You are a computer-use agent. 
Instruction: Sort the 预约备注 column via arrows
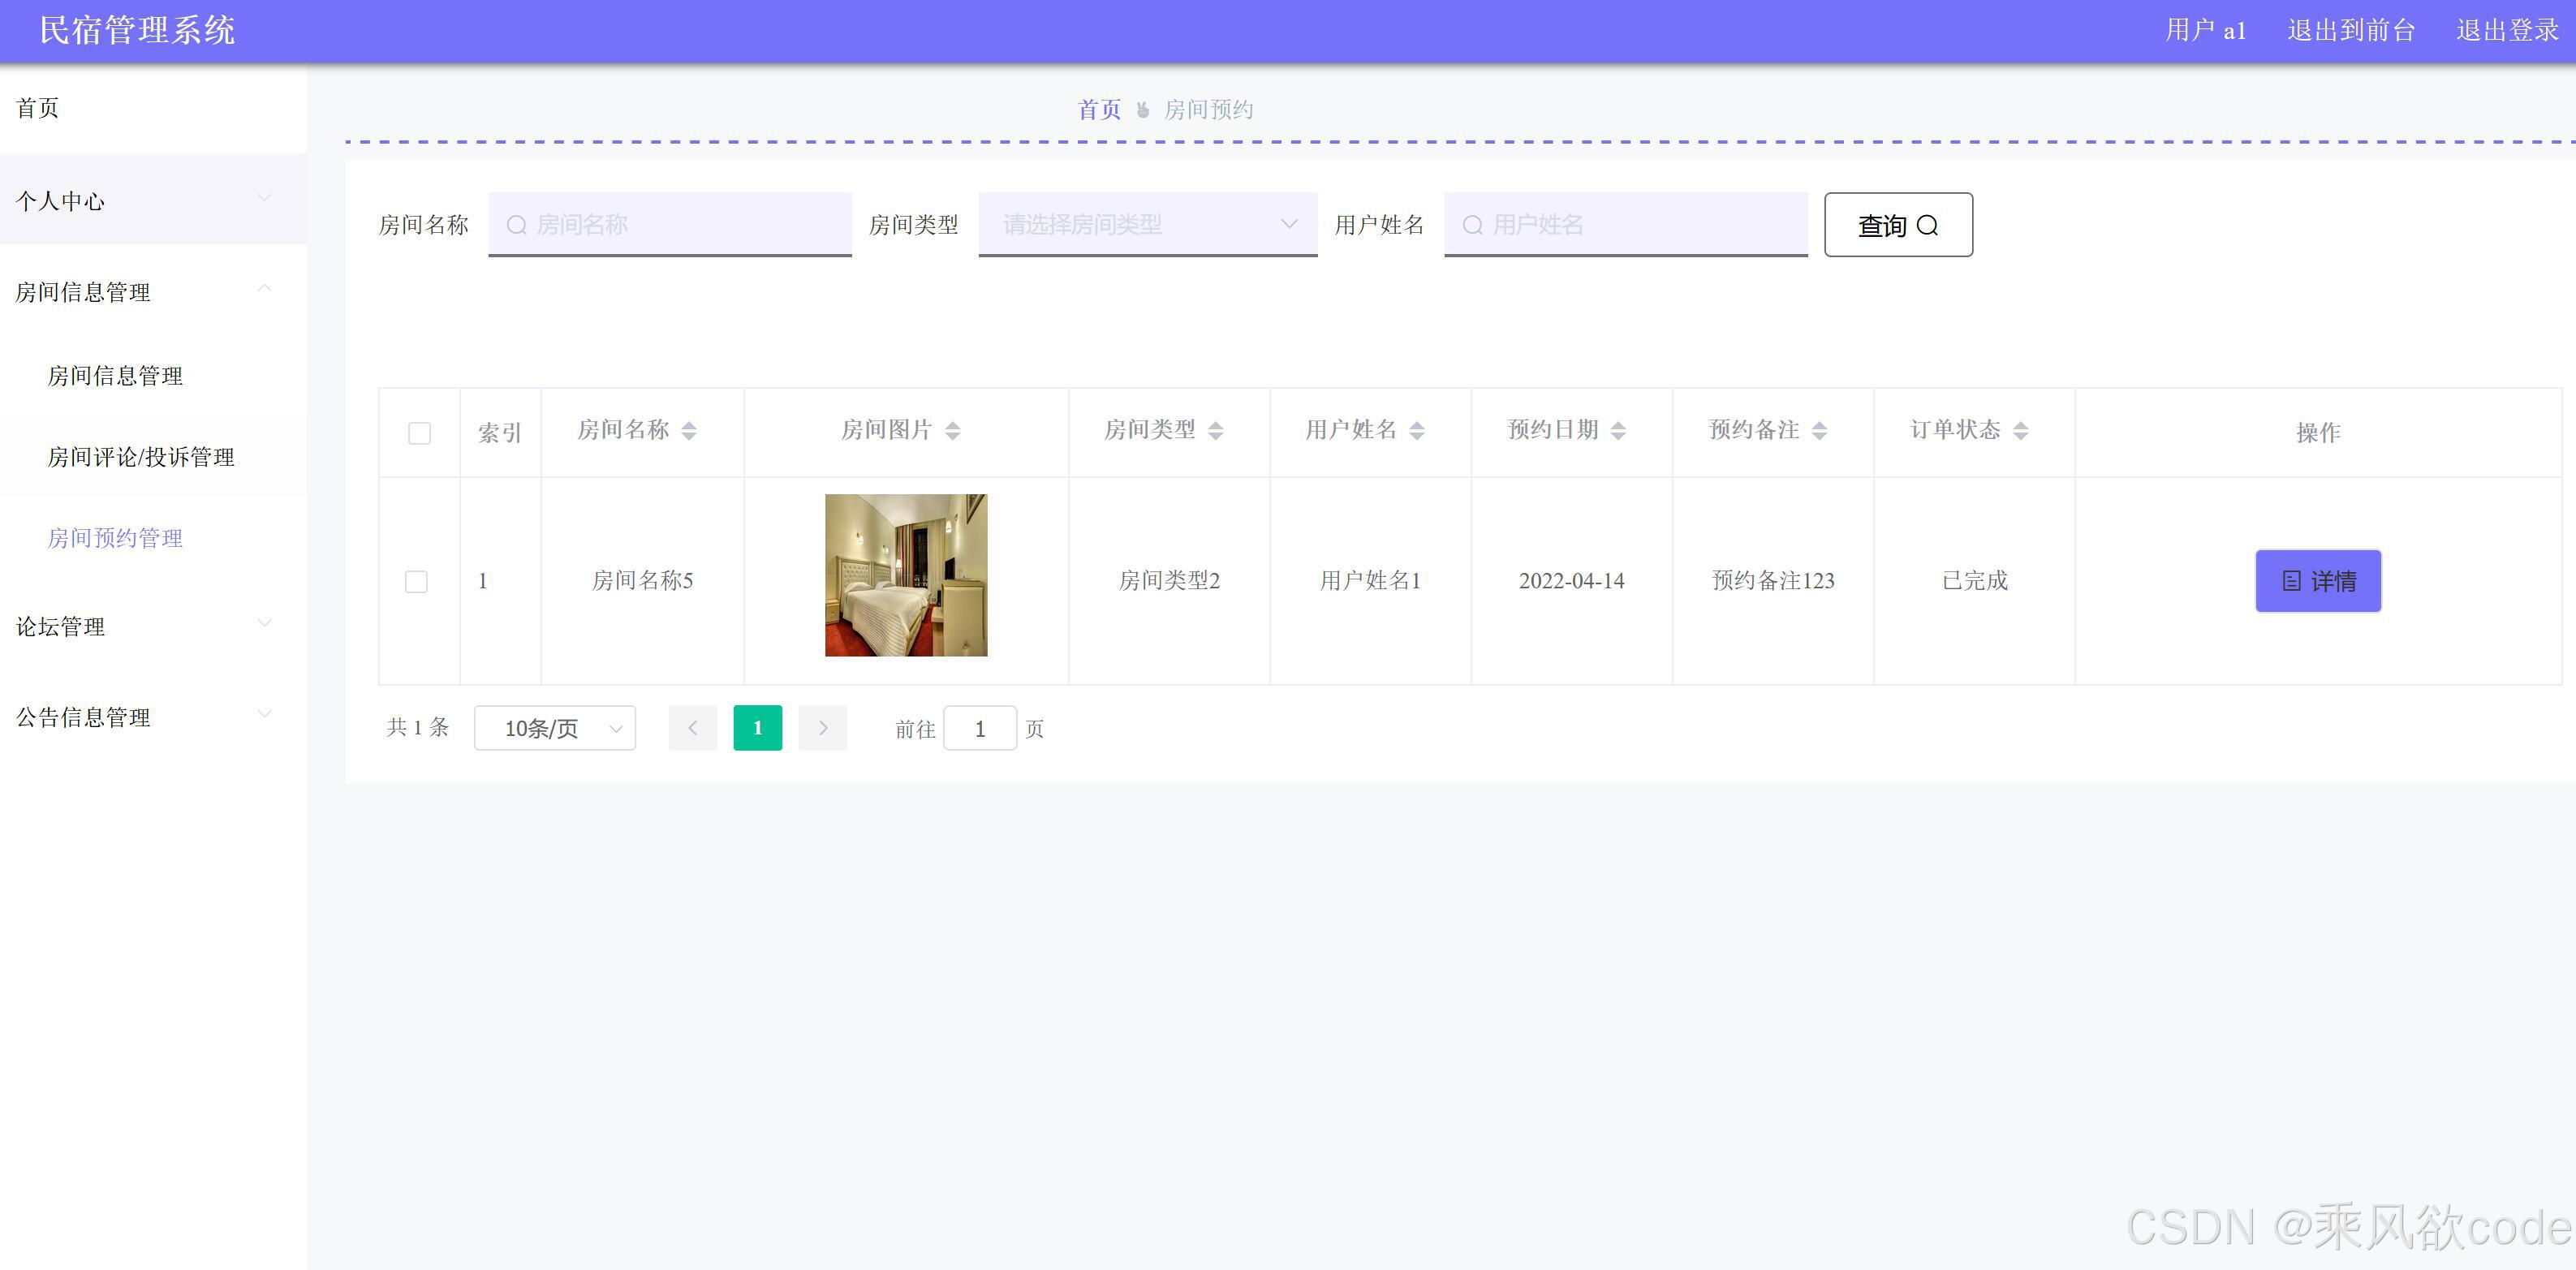(1819, 431)
